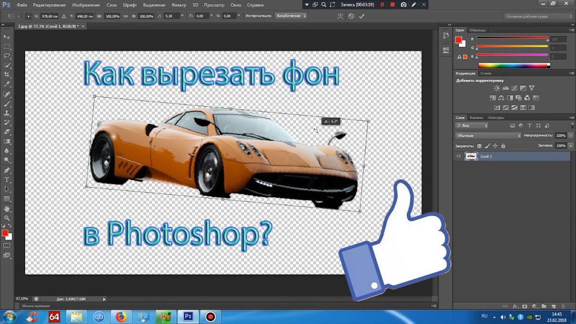Open Layers panel flyout menu
The height and width of the screenshot is (324, 576).
[x=571, y=117]
